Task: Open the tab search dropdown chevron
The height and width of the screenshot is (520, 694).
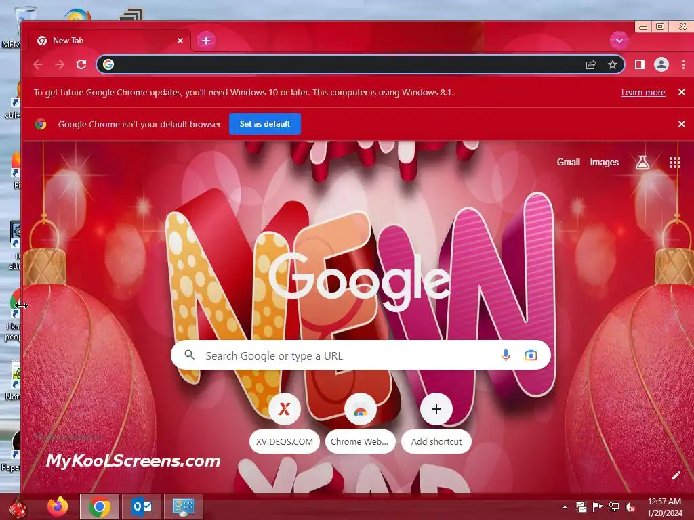Action: [x=619, y=41]
